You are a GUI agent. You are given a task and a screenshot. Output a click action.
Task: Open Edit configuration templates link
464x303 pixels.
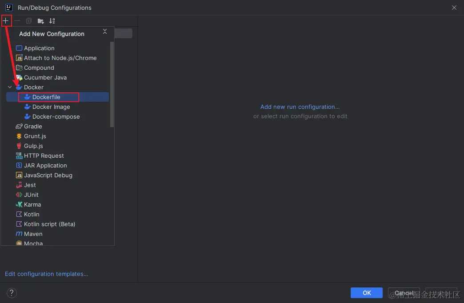point(47,274)
